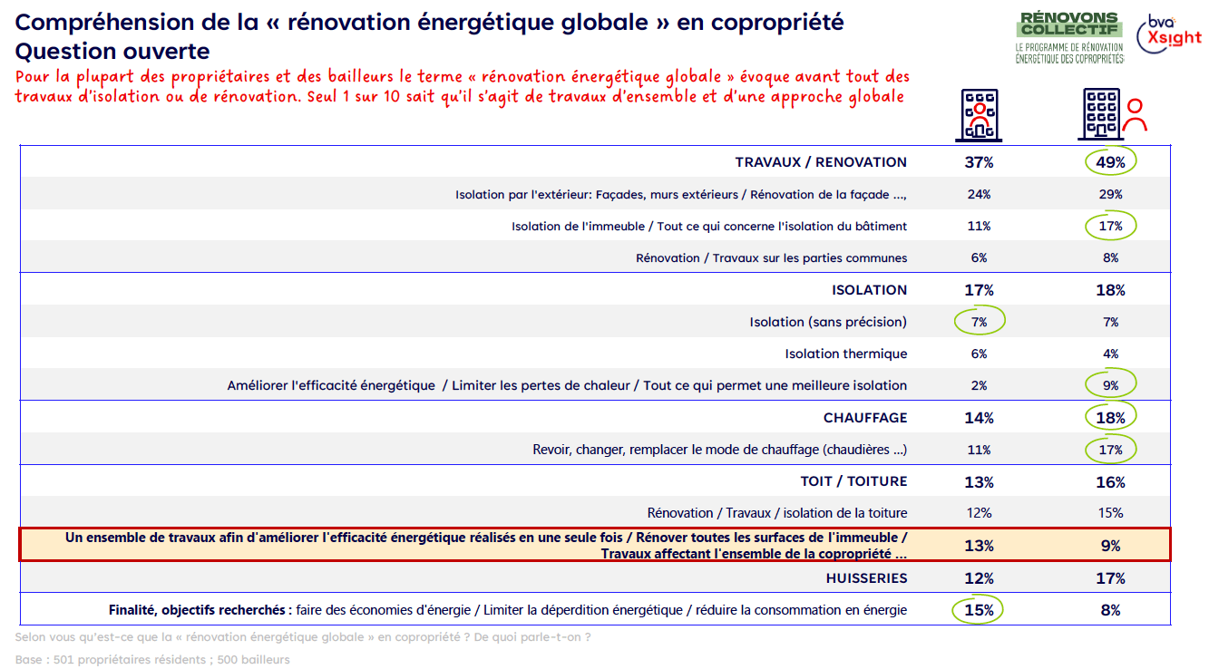This screenshot has width=1209, height=669.
Task: Click the resident owner building icon
Action: [x=979, y=115]
